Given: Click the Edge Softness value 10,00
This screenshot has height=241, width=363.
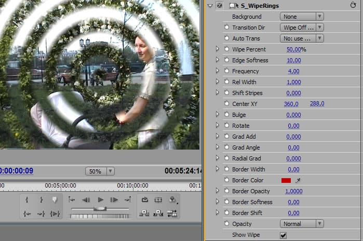Looking at the screenshot, I should click(x=294, y=60).
